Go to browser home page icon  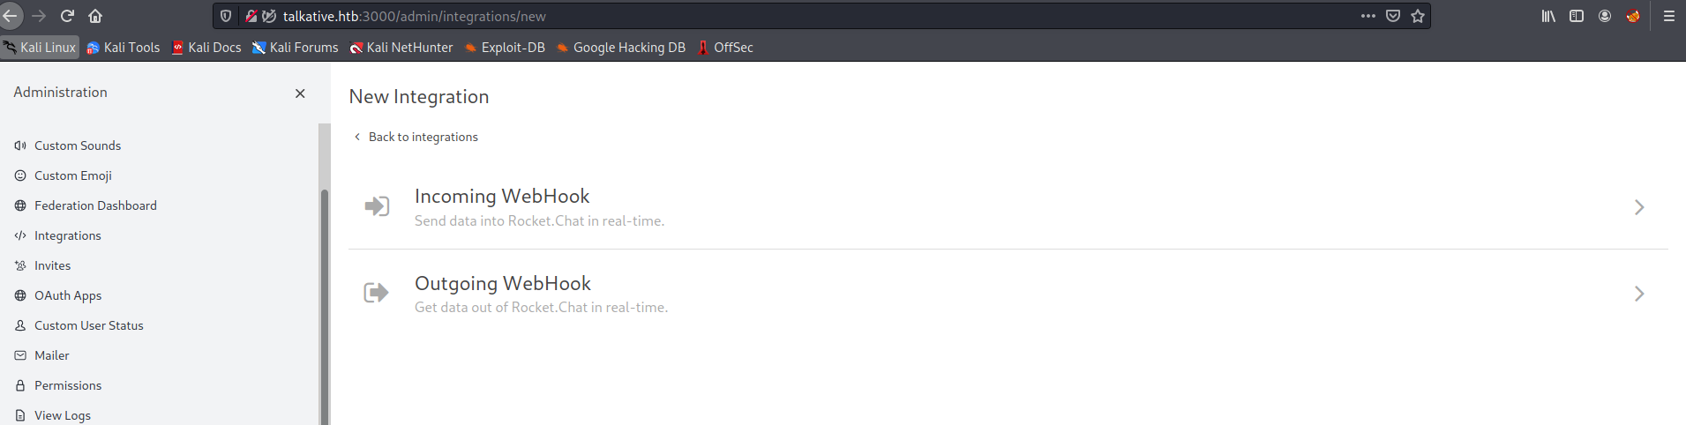[x=95, y=16]
